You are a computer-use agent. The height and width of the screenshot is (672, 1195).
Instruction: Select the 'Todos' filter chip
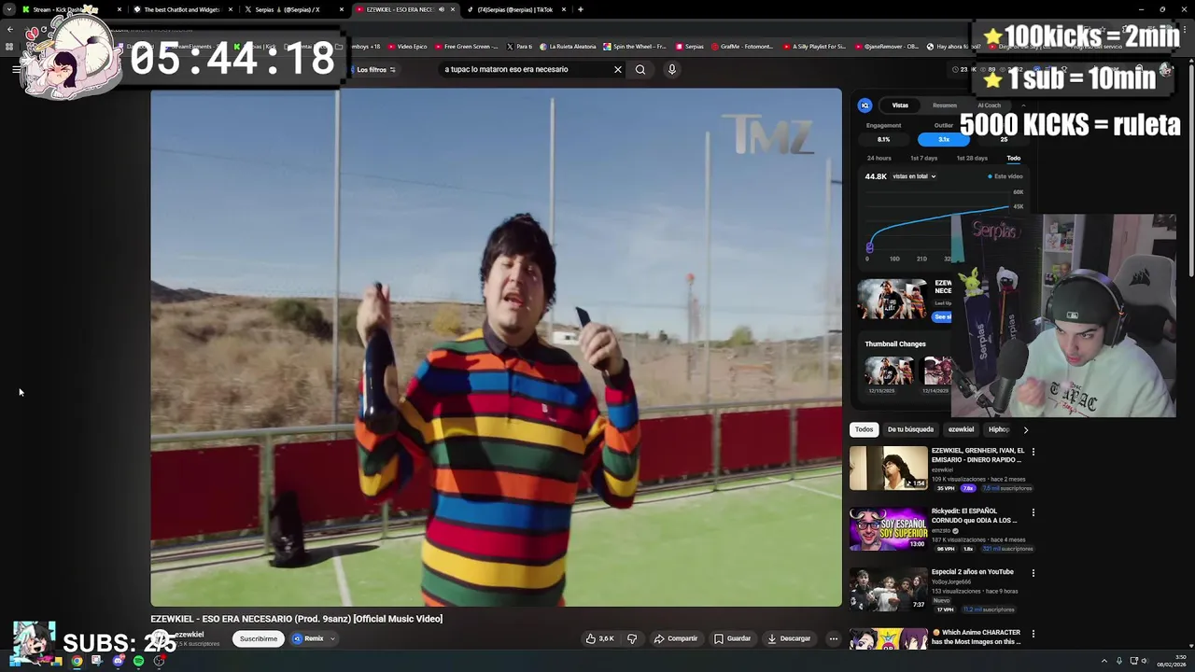click(x=864, y=429)
